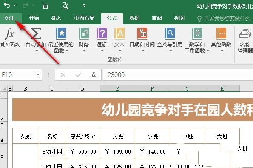This screenshot has width=253, height=168.
Task: Open Customize Quick Access Toolbar dropdown
Action: [x=84, y=6]
